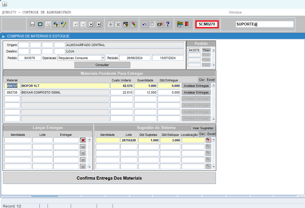Image resolution: width=305 pixels, height=208 pixels.
Task: Click the undo arrow toolbar icon
Action: (144, 24)
